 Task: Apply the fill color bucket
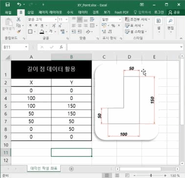click(x=42, y=31)
